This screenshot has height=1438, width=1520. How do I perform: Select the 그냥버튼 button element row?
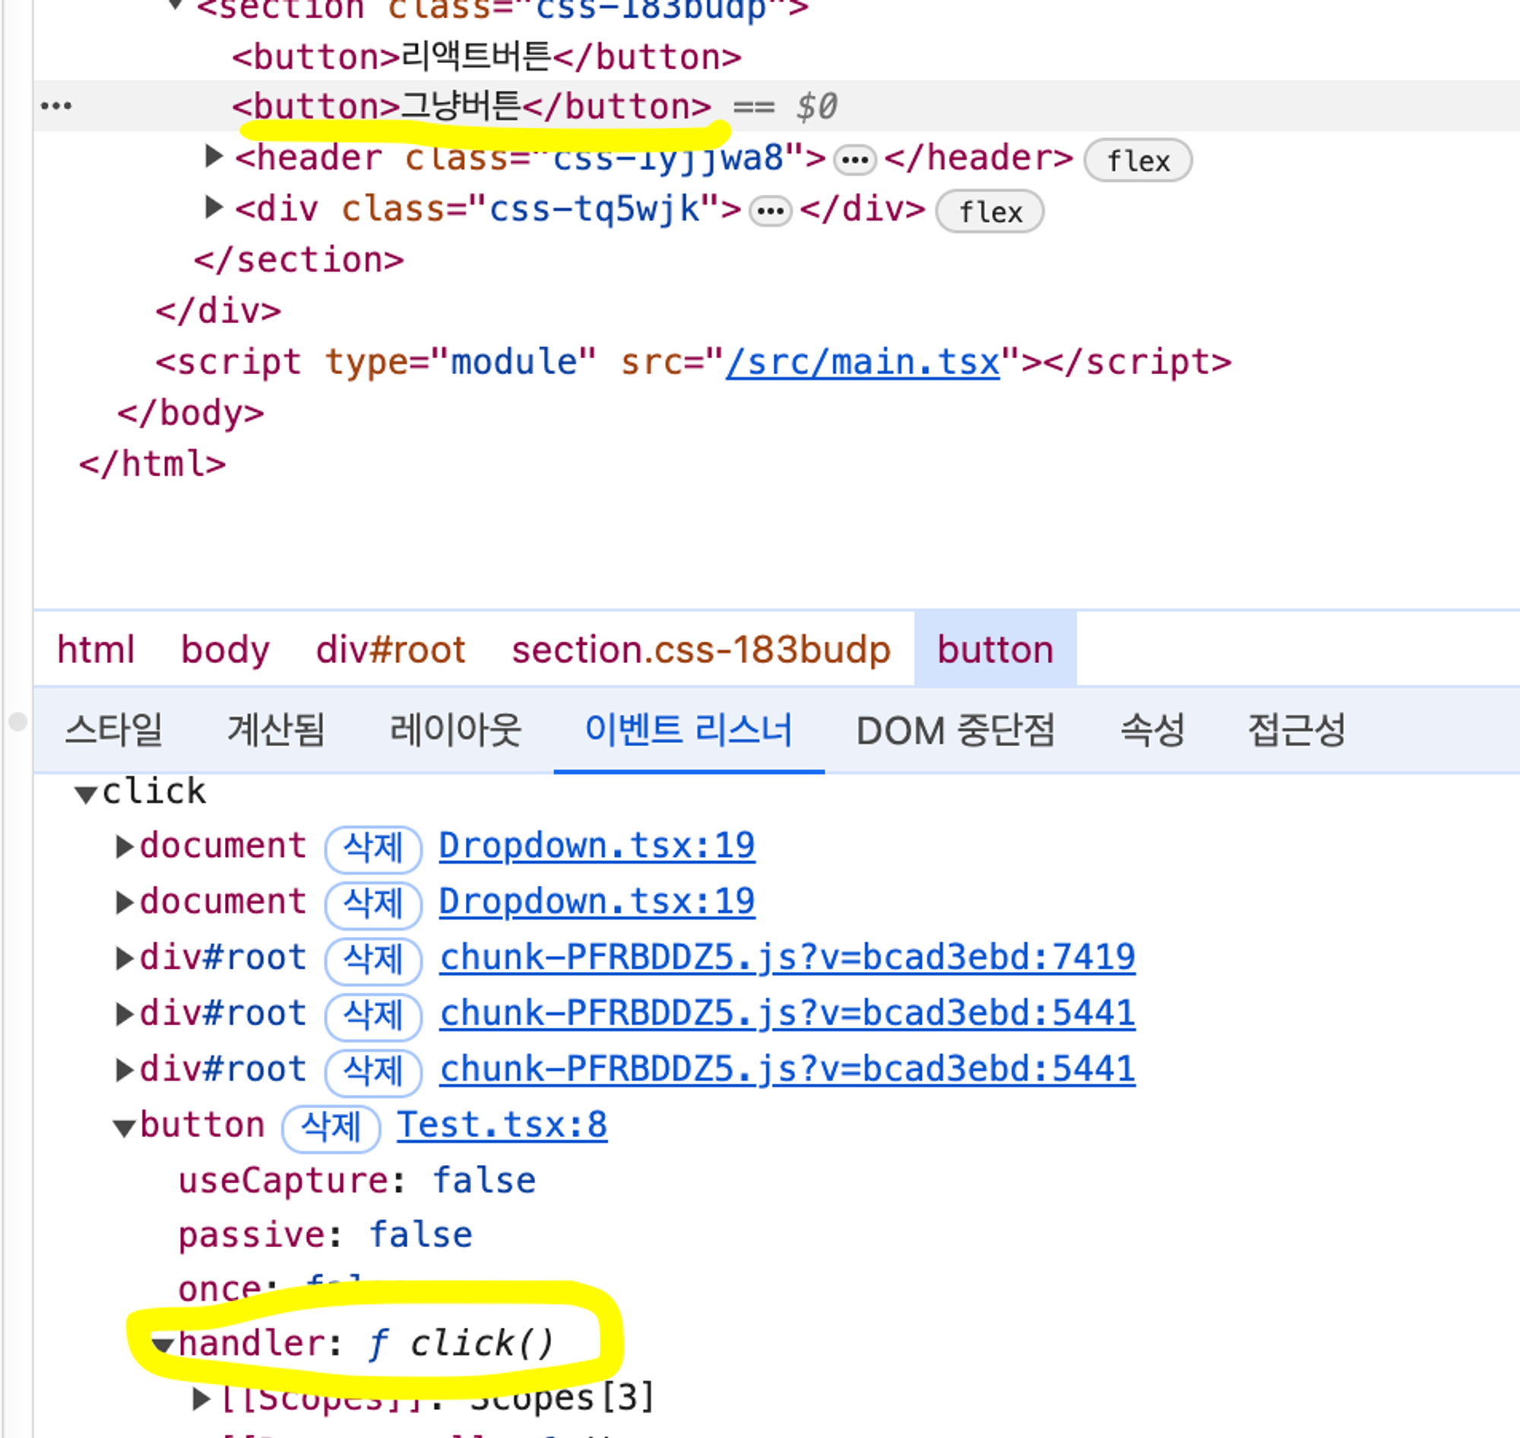tap(777, 106)
